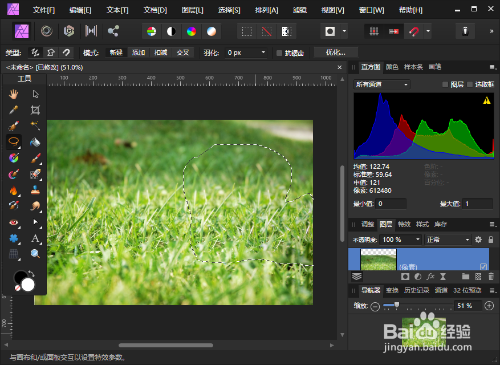Click the white foreground color swatch
500x365 pixels.
(27, 283)
